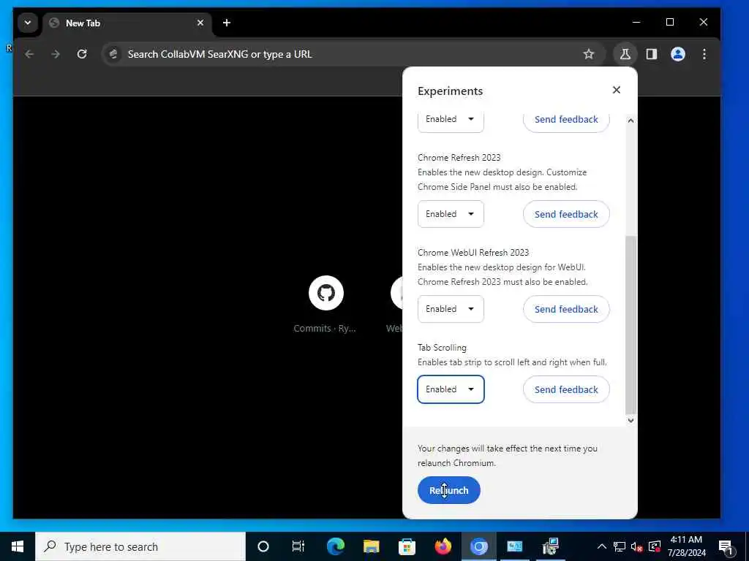The height and width of the screenshot is (561, 749).
Task: Open the notification center icon
Action: (726, 546)
